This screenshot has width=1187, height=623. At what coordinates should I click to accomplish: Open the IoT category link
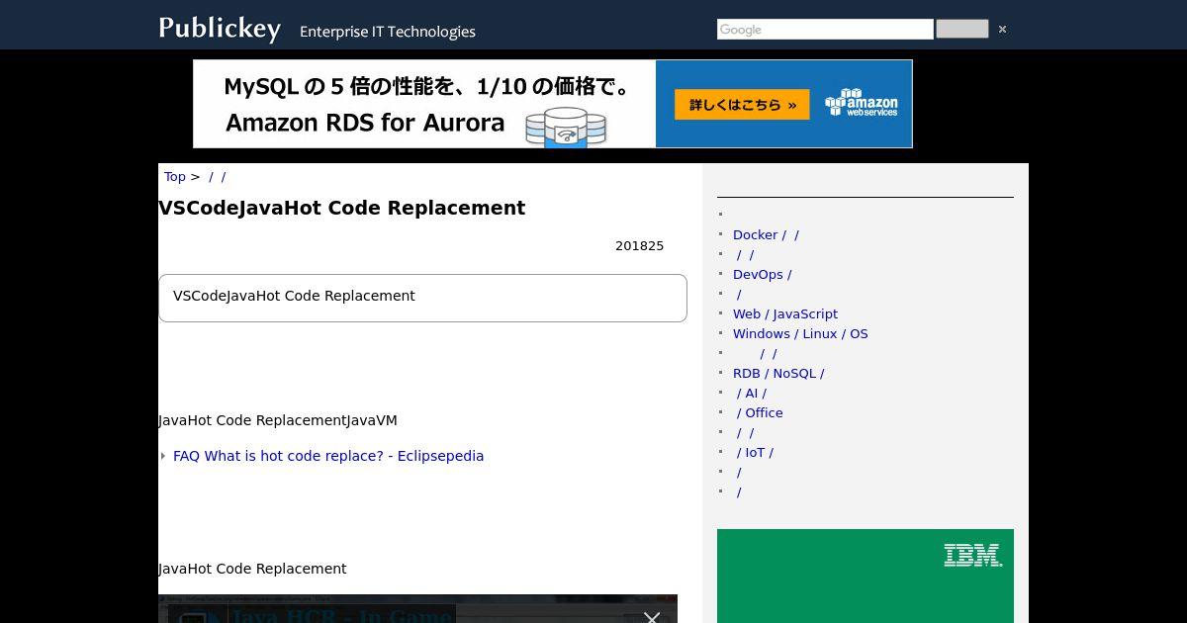(x=754, y=452)
